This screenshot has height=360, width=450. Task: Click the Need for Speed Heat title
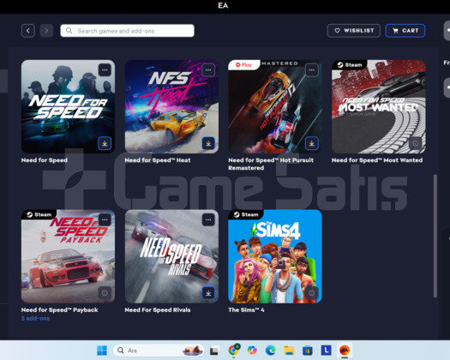(158, 160)
